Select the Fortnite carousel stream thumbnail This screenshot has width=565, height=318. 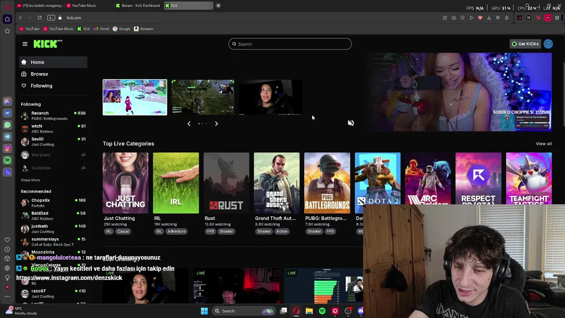pos(135,97)
